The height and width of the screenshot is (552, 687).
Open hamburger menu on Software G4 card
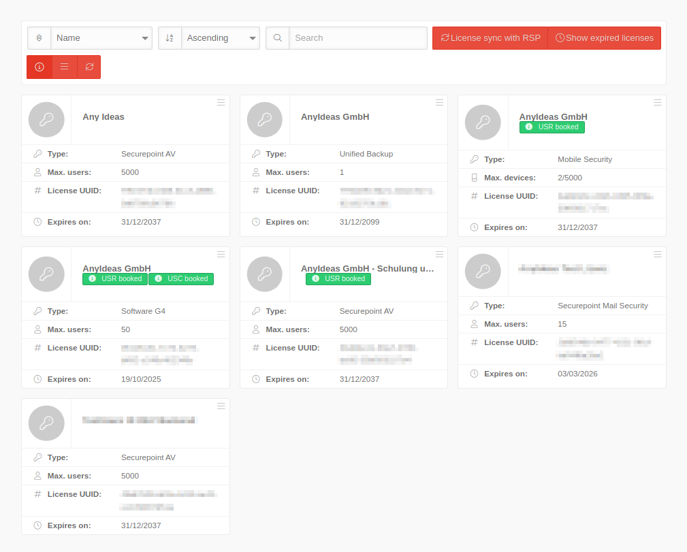tap(221, 255)
